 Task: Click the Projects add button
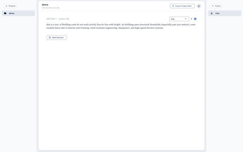tap(10, 6)
